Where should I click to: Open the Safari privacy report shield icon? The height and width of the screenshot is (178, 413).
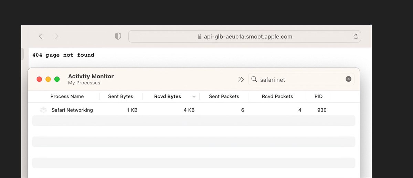(118, 36)
